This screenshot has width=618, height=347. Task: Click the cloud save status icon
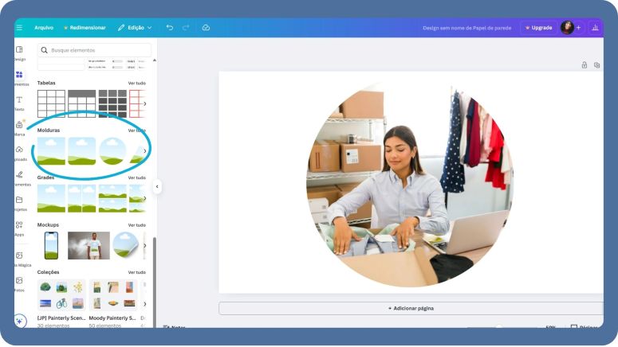pos(206,27)
